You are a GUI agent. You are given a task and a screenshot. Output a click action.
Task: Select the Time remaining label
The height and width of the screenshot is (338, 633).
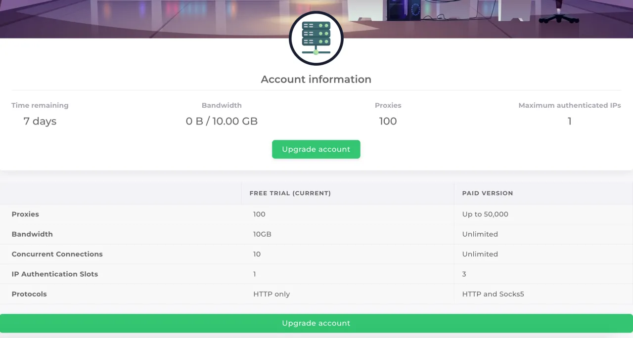(x=40, y=105)
